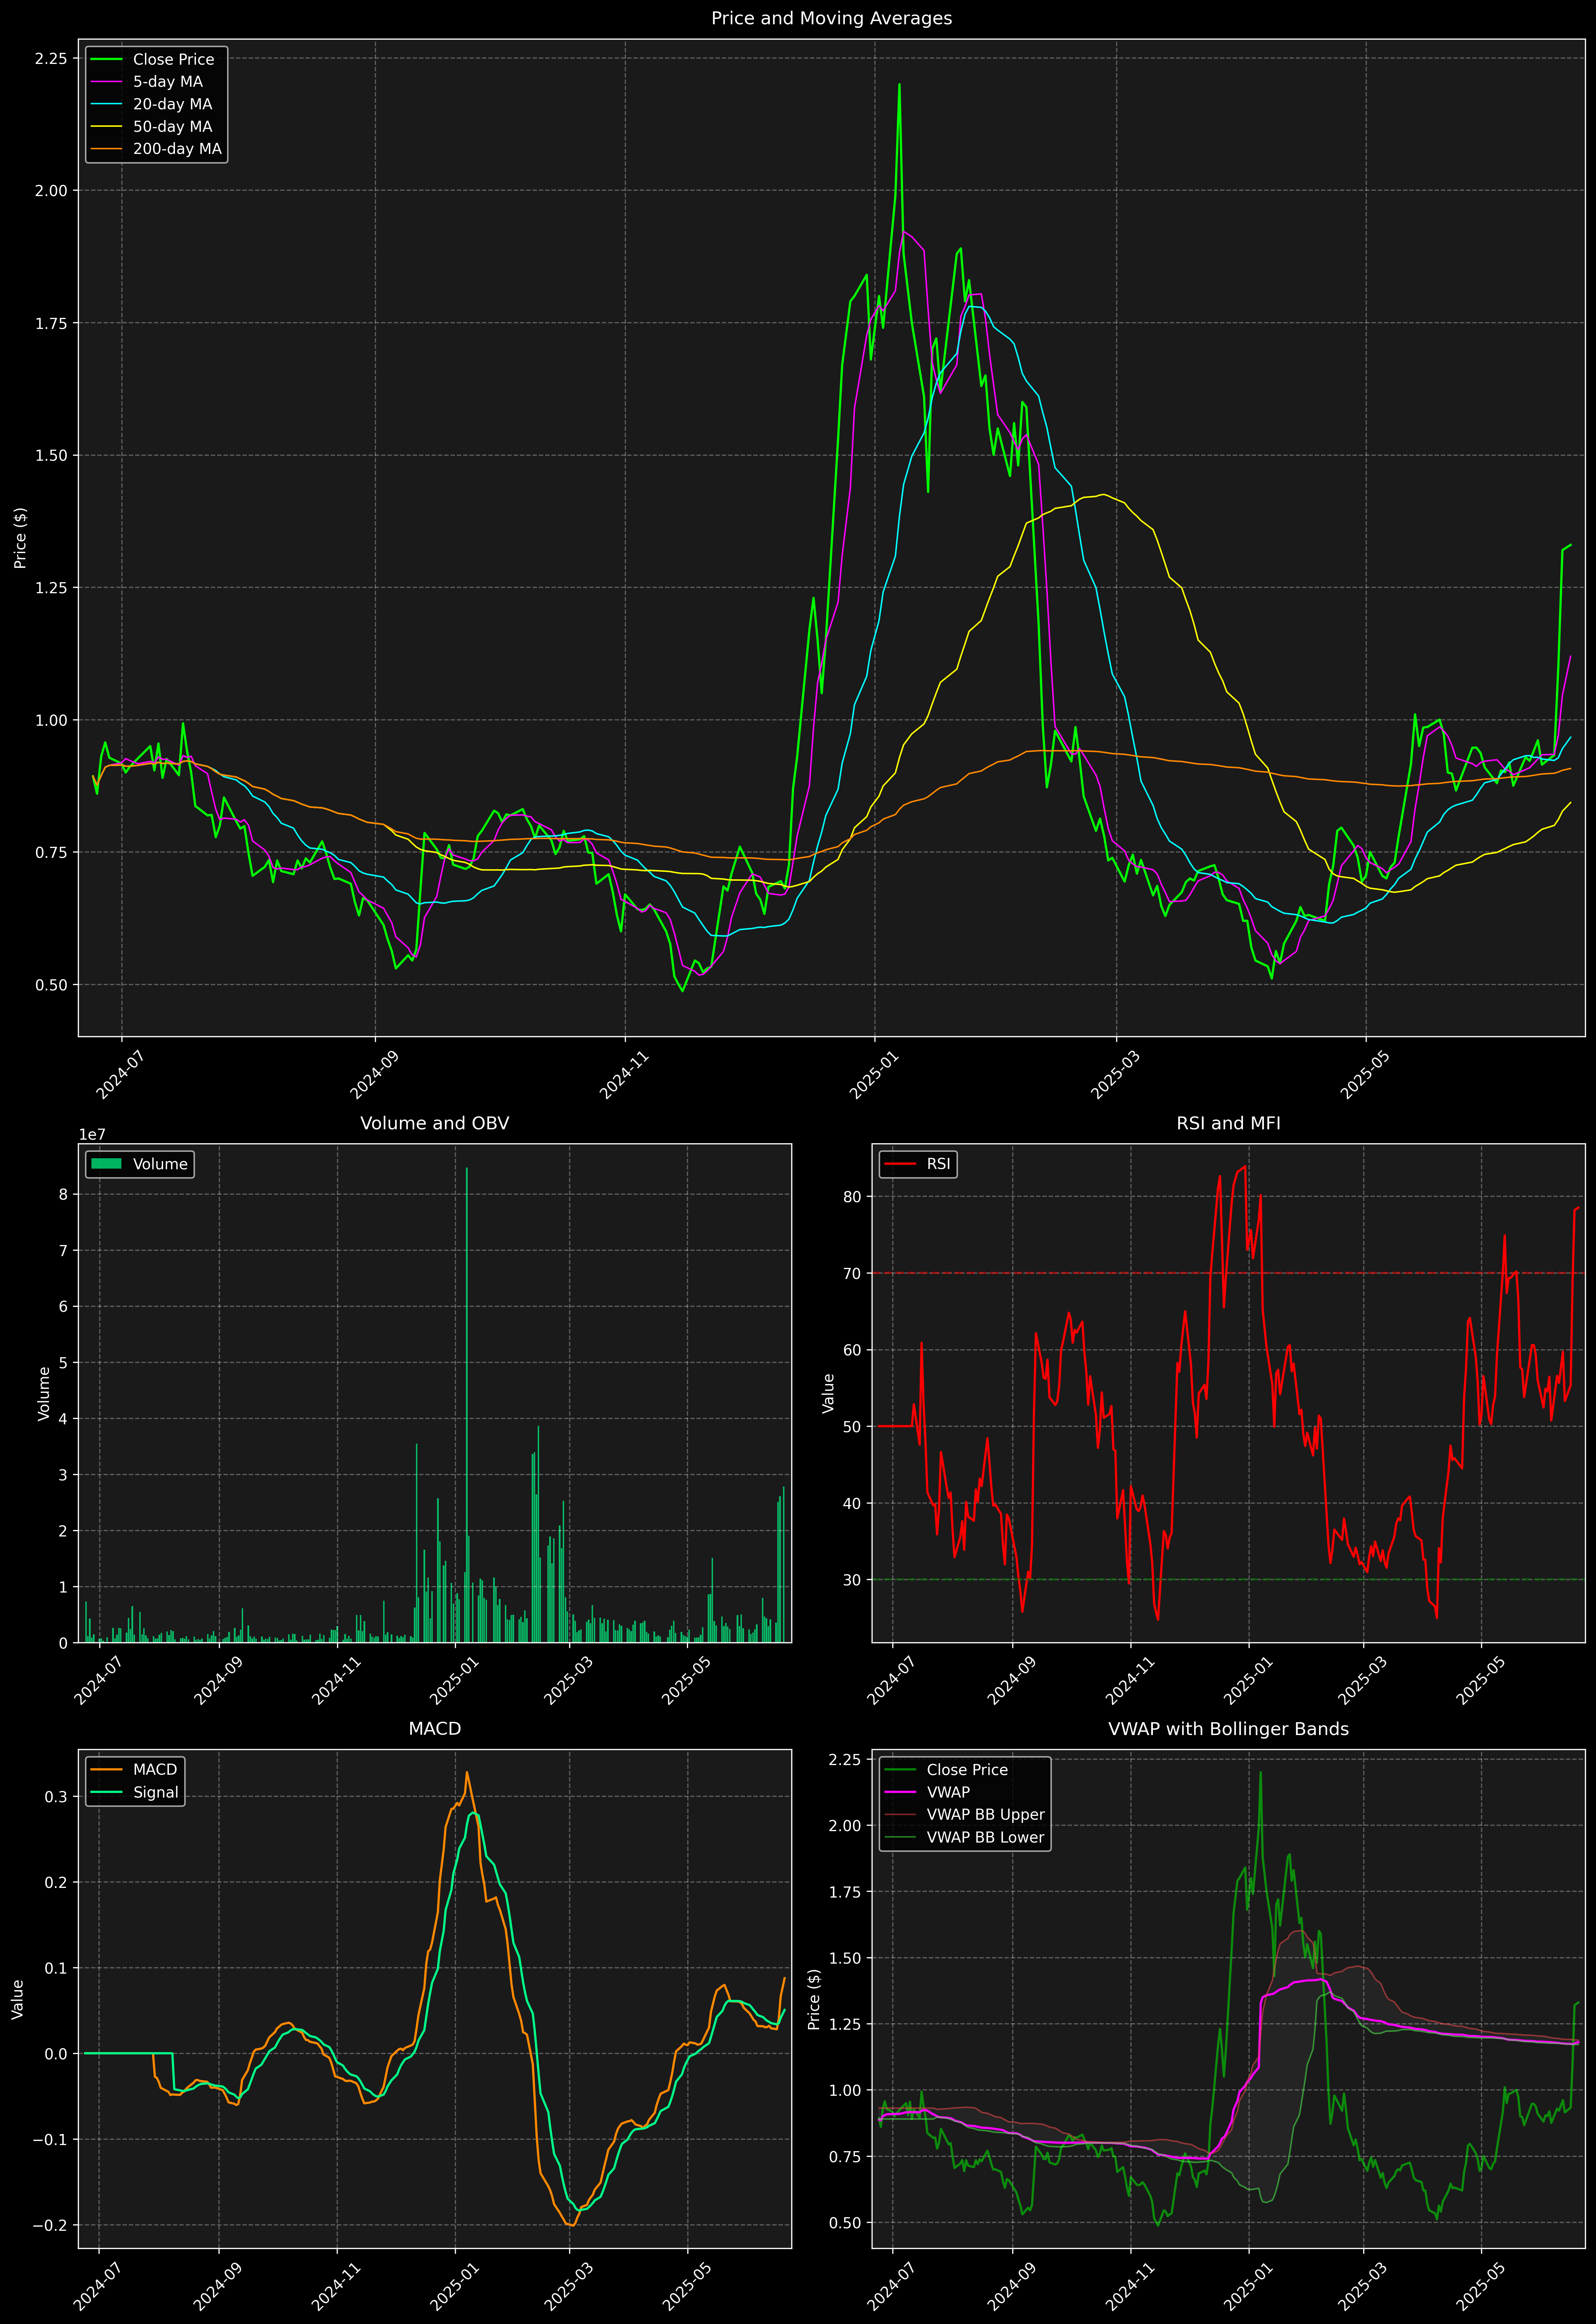Click the tallest volume bar, near 2025-01

pos(466,1405)
